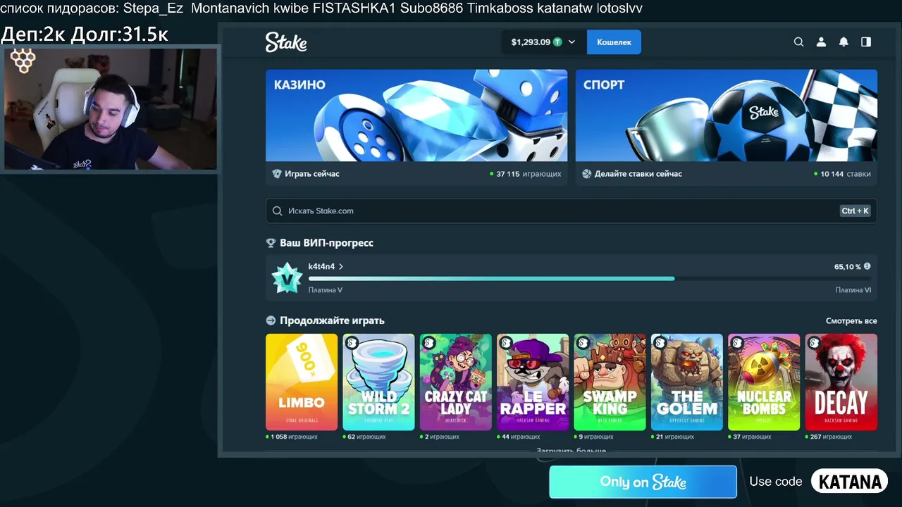The height and width of the screenshot is (507, 902).
Task: Launch the Swamp King game tile
Action: tap(610, 382)
